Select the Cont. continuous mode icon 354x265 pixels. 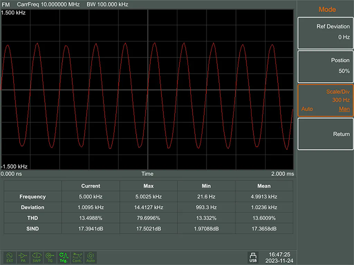coord(77,257)
